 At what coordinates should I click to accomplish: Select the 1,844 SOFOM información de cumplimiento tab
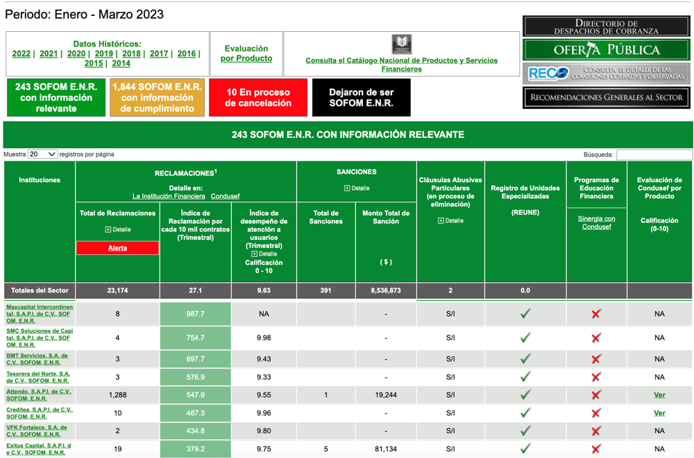pos(157,98)
